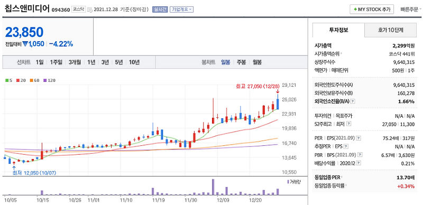Click the 6.57배 3,630원 PBR value
Screen dimensions: 423x205
(x=399, y=155)
